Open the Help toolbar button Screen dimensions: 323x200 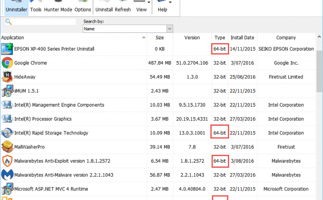[162, 7]
